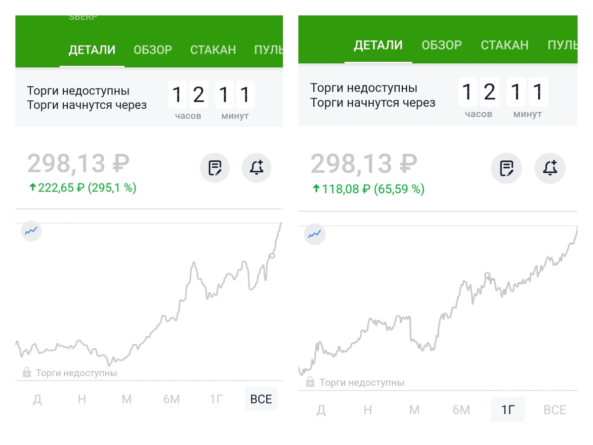593x445 pixels.
Task: Select the 6М timeframe button
Action: 171,399
